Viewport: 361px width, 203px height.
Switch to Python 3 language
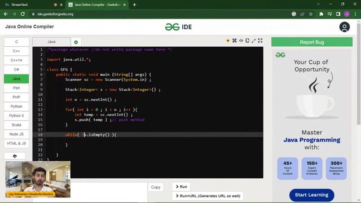click(16, 116)
